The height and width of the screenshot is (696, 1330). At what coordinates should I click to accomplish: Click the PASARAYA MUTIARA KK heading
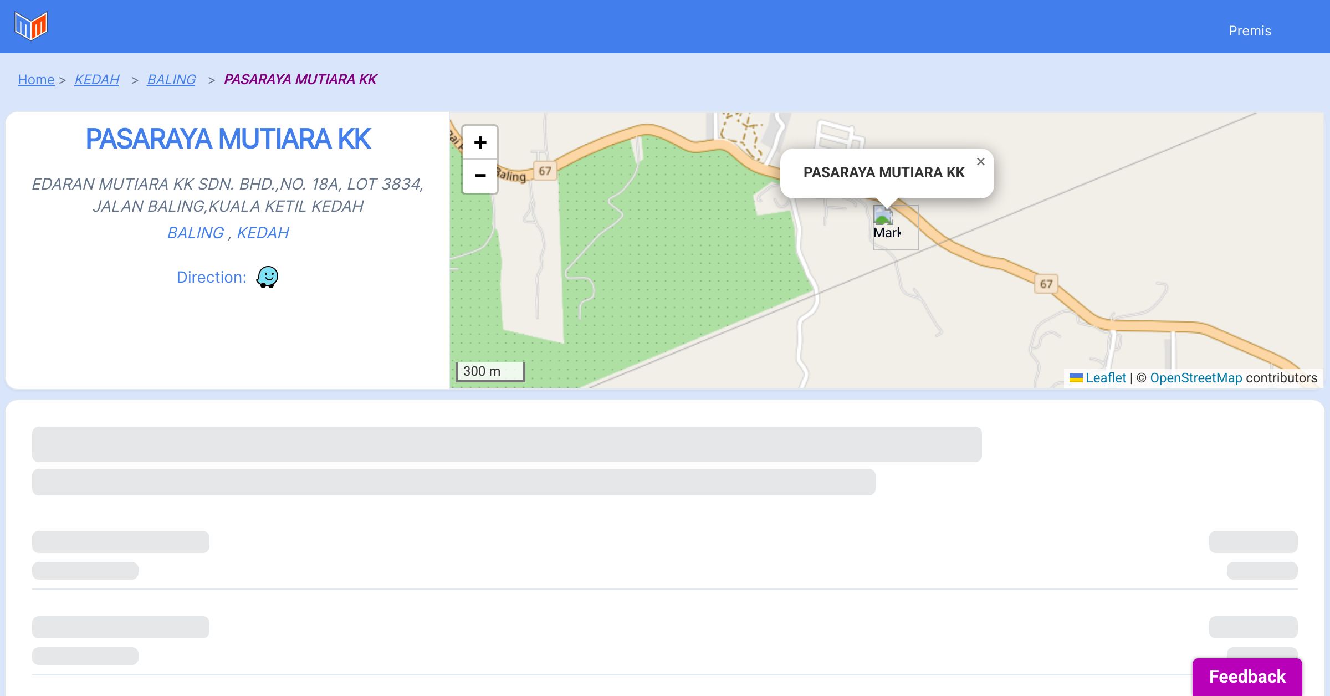228,139
